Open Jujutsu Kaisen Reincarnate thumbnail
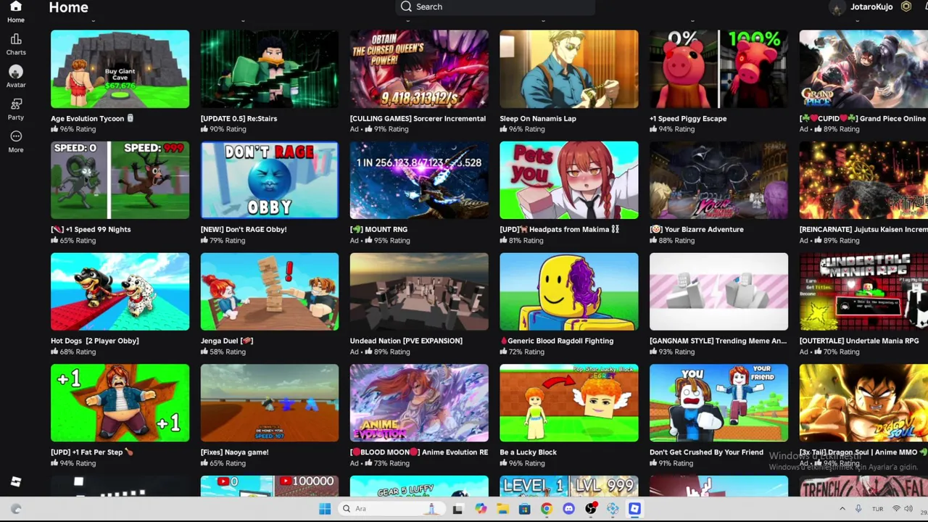 863,181
